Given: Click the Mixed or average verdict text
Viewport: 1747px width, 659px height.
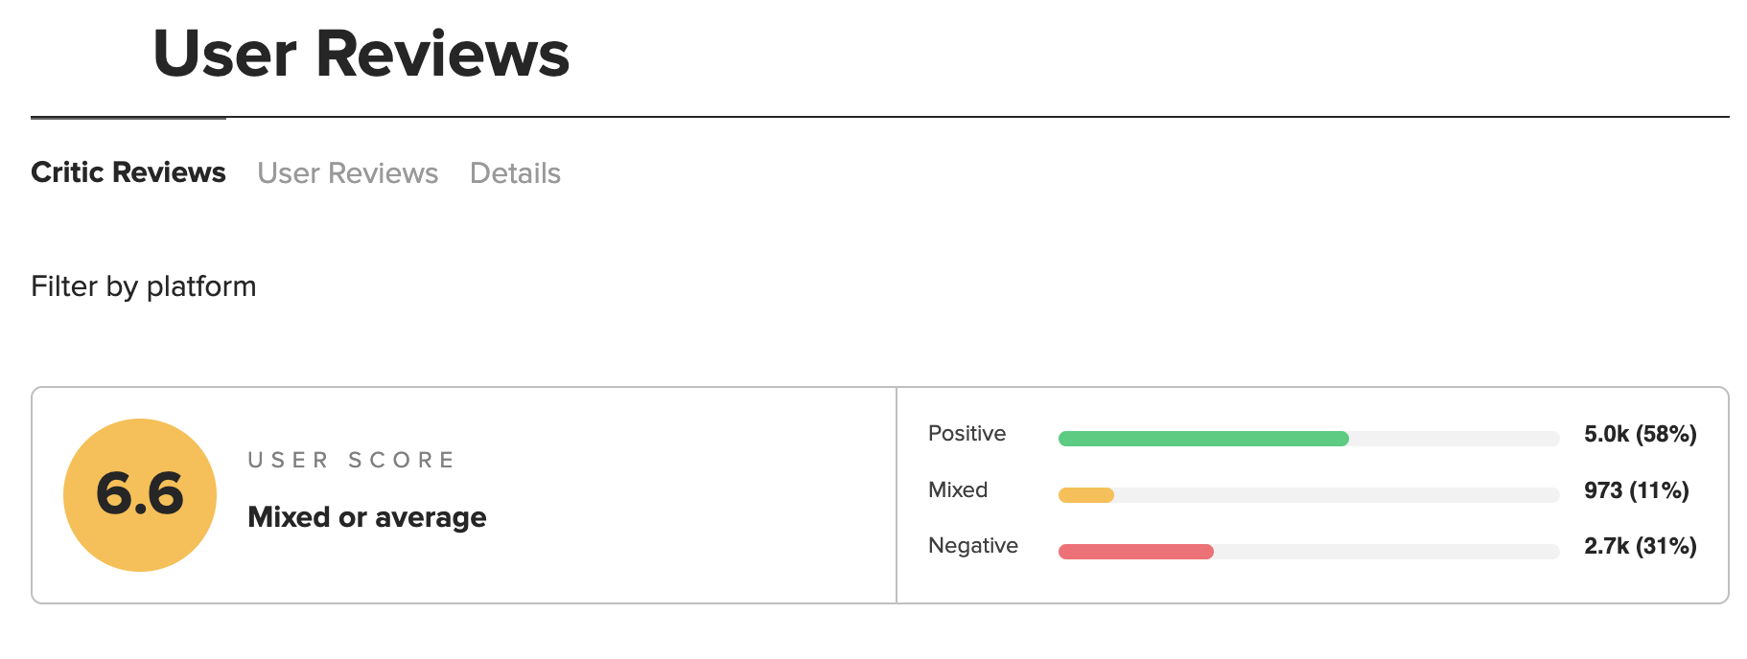Looking at the screenshot, I should [x=366, y=517].
